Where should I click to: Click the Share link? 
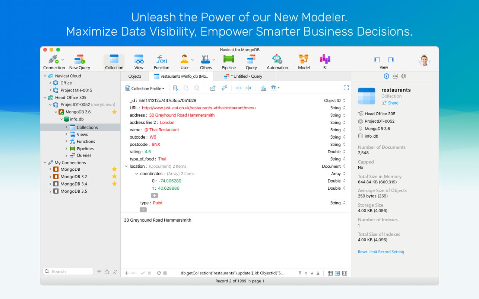click(x=390, y=103)
